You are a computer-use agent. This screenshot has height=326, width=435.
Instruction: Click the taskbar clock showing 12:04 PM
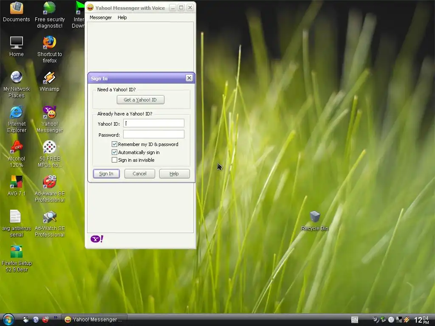click(x=422, y=320)
